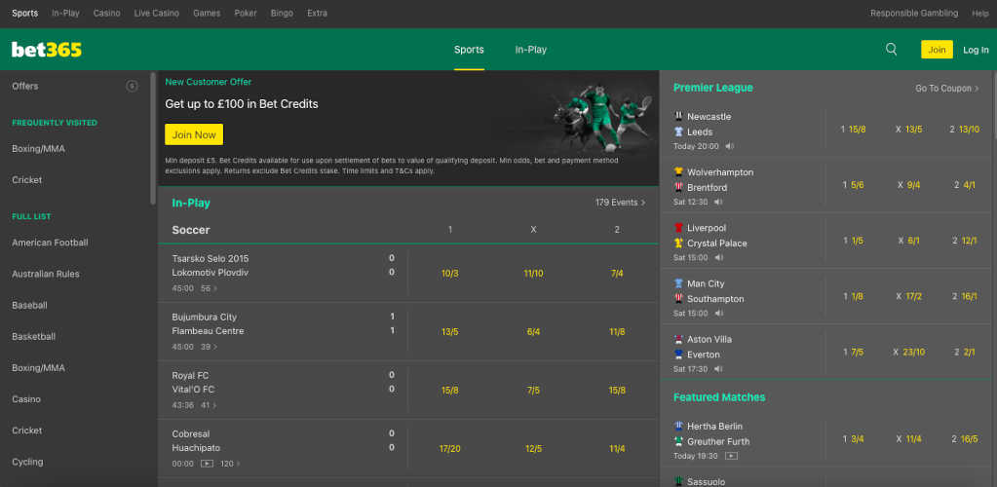The height and width of the screenshot is (487, 997).
Task: Click the Liverpool shirt icon
Action: (678, 228)
